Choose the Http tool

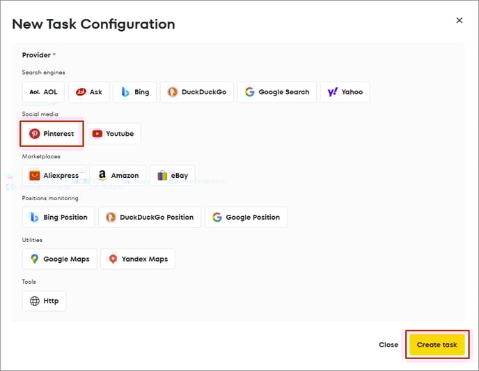44,301
